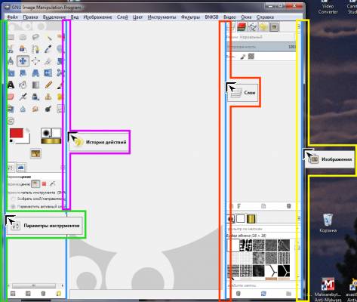This screenshot has height=302, width=357.
Task: Open Malwarebytes Anti-Malware desktop icon
Action: pyautogui.click(x=328, y=289)
